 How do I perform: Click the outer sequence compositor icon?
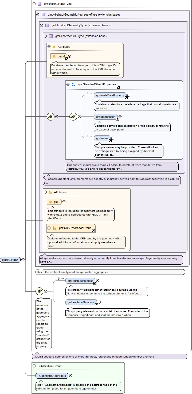point(50,117)
